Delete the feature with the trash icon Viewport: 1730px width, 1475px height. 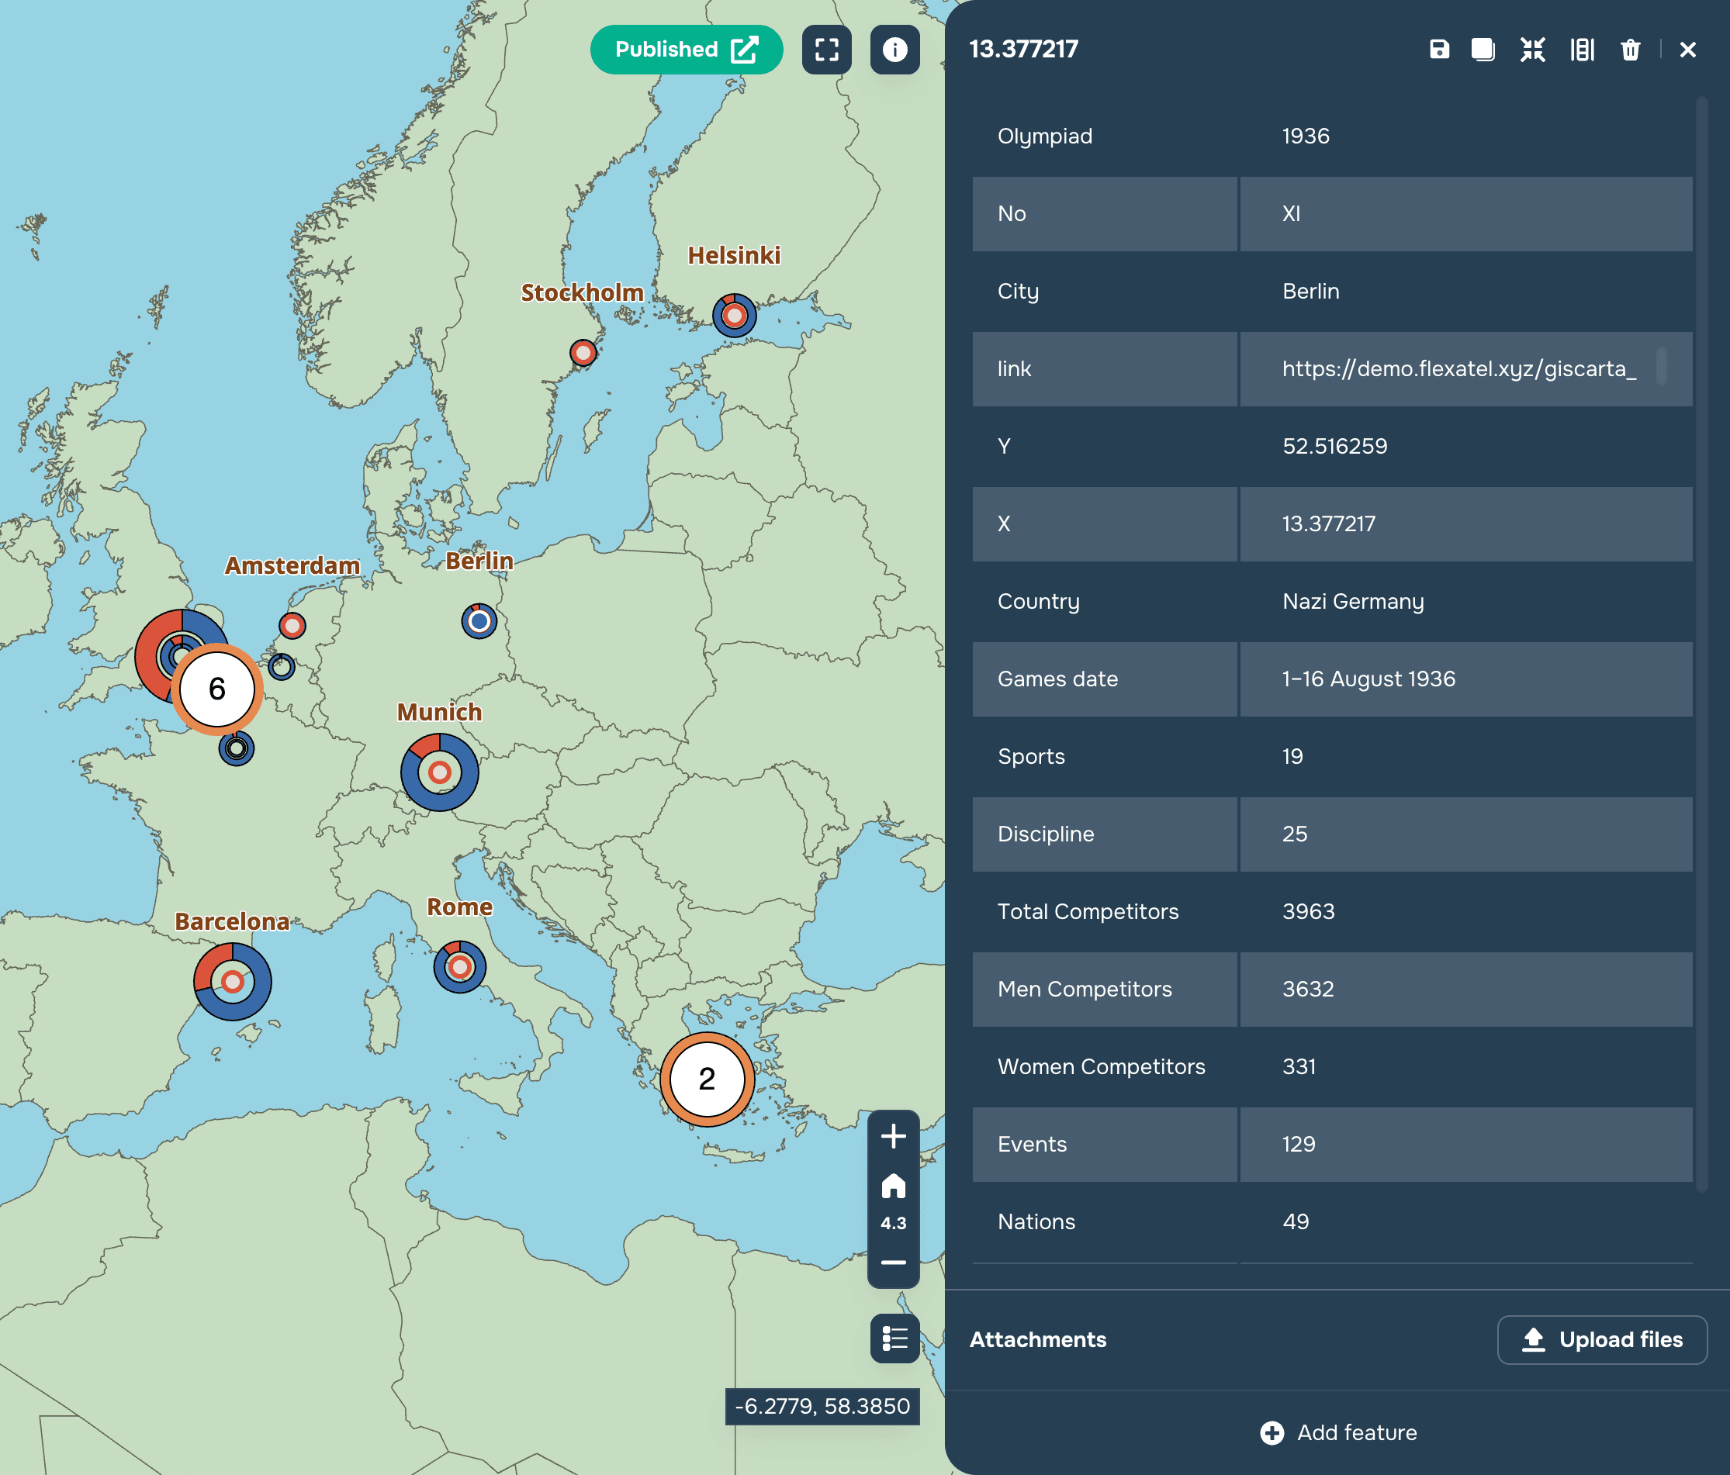[1630, 50]
